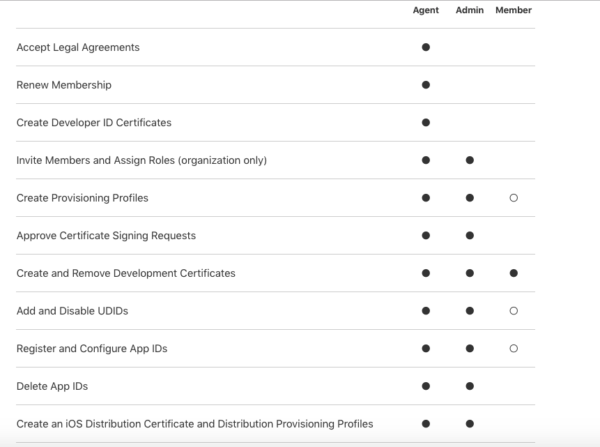Click the Member column header
Image resolution: width=600 pixels, height=447 pixels.
click(514, 10)
